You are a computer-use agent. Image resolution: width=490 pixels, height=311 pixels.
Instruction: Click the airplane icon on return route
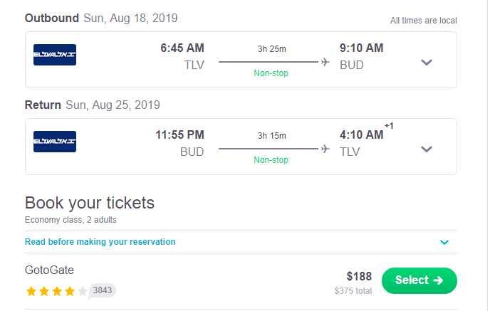click(325, 149)
